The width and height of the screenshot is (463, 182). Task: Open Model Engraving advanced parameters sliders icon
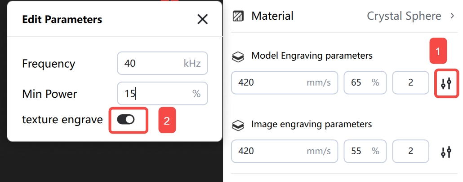[446, 83]
